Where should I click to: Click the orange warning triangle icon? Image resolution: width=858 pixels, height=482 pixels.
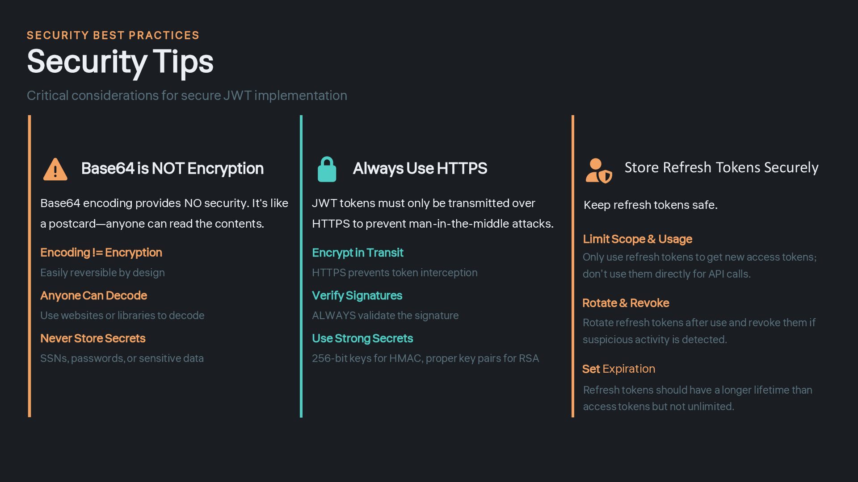coord(55,170)
